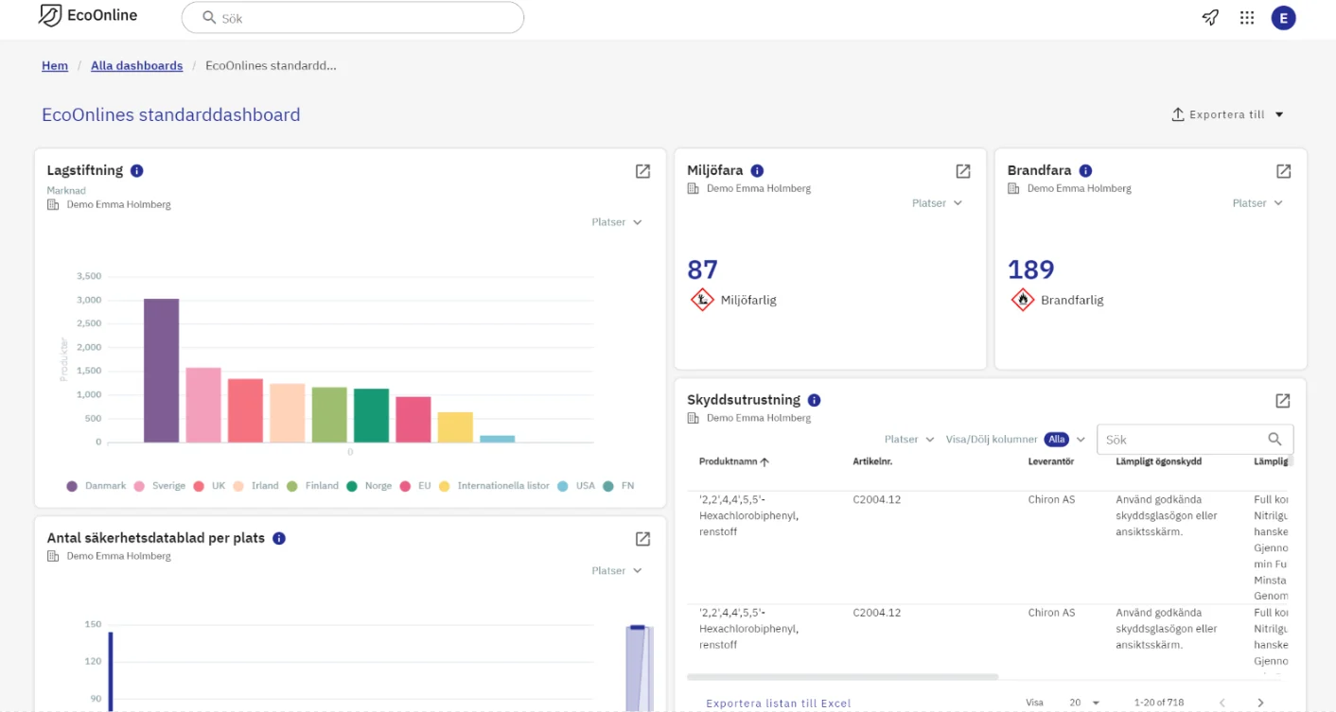
Task: Navigate to Alla dashboards breadcrumb
Action: [136, 65]
